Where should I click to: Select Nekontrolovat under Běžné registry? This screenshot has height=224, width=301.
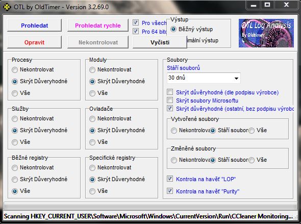[15, 168]
